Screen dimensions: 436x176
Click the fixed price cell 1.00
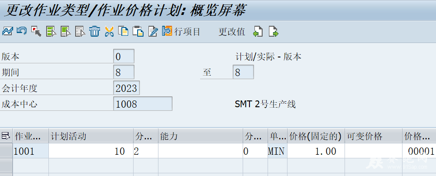(316, 151)
